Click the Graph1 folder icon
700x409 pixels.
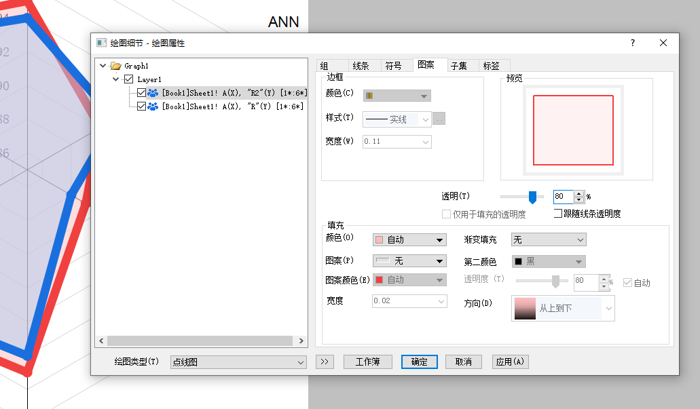coord(116,66)
